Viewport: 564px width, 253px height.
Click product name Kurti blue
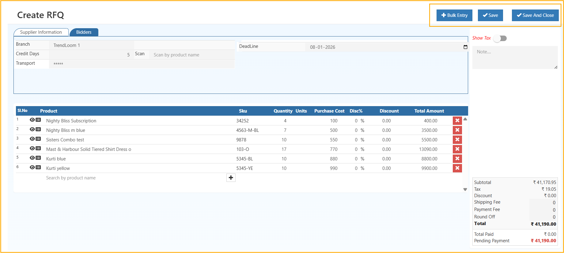(x=56, y=159)
